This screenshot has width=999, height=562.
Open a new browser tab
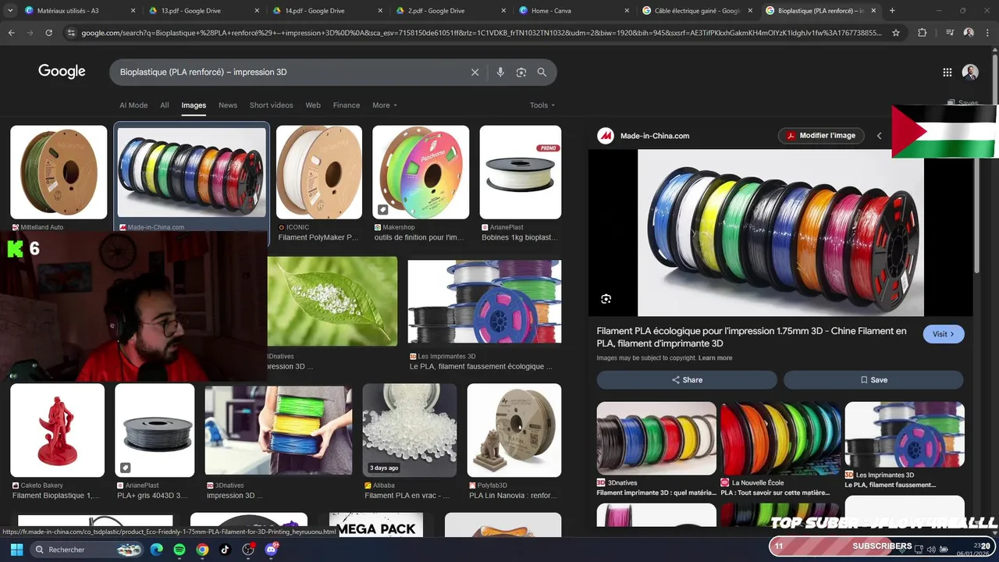coord(892,11)
